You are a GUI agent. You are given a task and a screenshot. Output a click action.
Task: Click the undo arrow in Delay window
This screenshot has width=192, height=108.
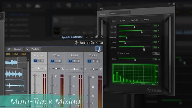point(169,4)
